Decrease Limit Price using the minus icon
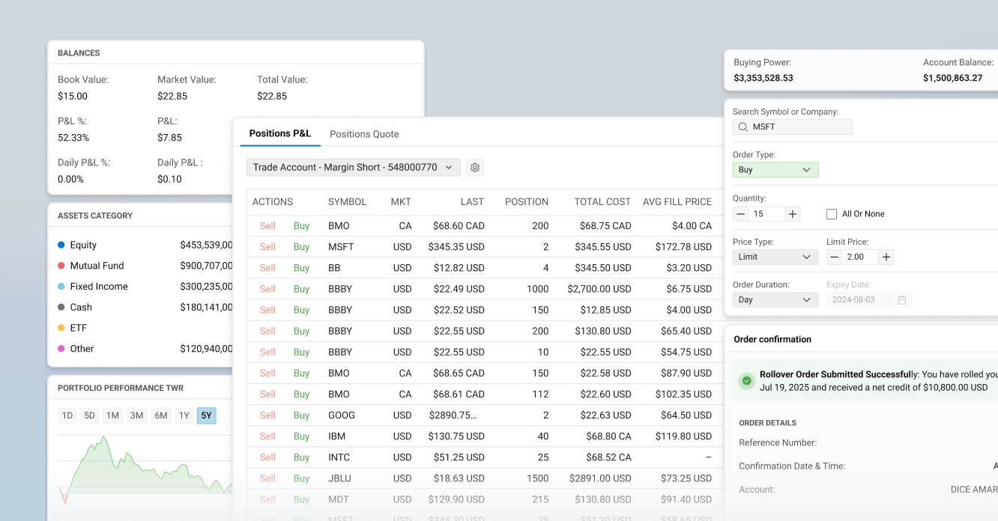This screenshot has height=521, width=998. click(x=834, y=257)
